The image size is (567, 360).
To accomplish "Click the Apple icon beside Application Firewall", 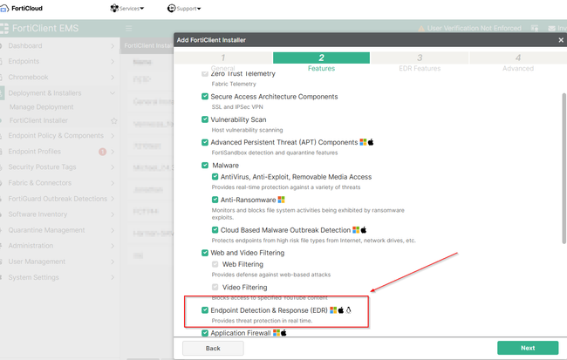I will click(283, 333).
